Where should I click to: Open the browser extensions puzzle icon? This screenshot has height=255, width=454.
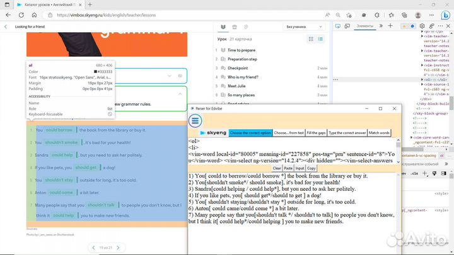point(376,15)
